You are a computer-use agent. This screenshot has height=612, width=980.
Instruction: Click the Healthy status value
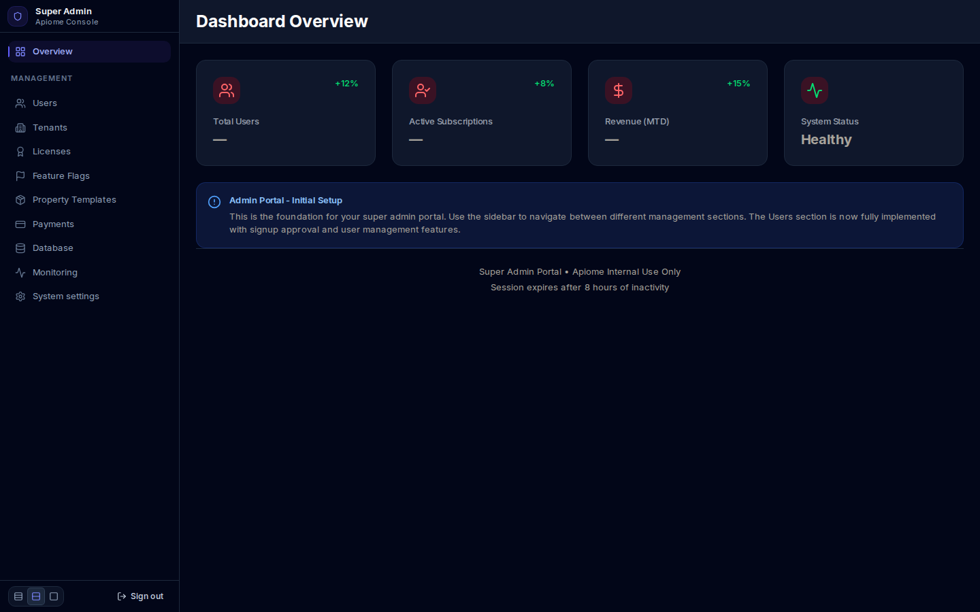826,139
